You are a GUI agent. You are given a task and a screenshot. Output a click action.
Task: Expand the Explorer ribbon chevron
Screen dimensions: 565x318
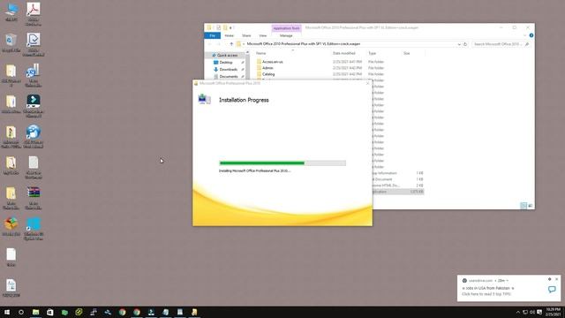click(524, 35)
